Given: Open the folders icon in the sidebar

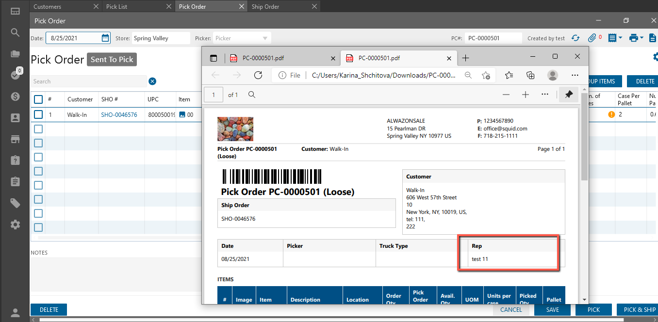Looking at the screenshot, I should click(15, 54).
